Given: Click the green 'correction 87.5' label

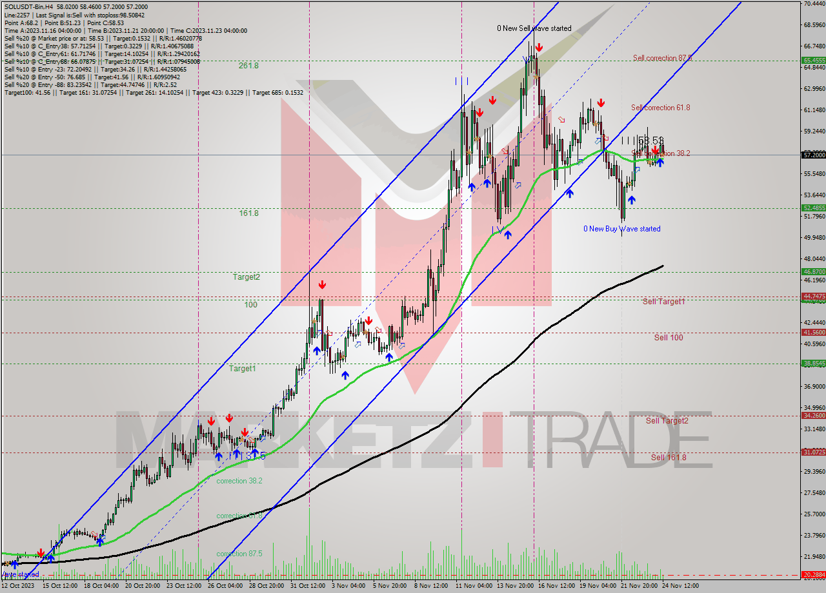Looking at the screenshot, I should [239, 554].
